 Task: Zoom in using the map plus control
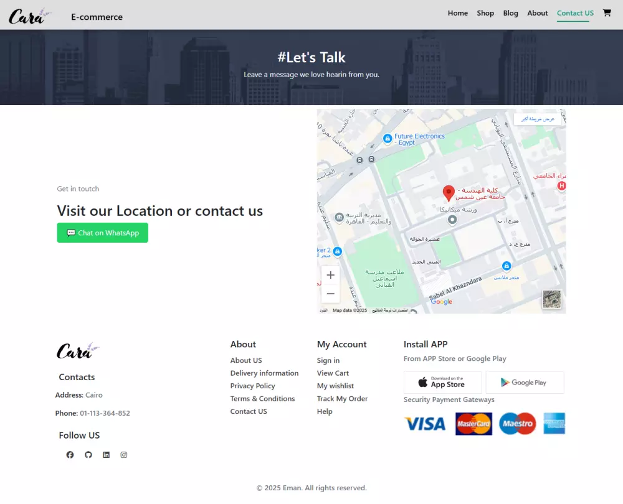[x=330, y=274]
